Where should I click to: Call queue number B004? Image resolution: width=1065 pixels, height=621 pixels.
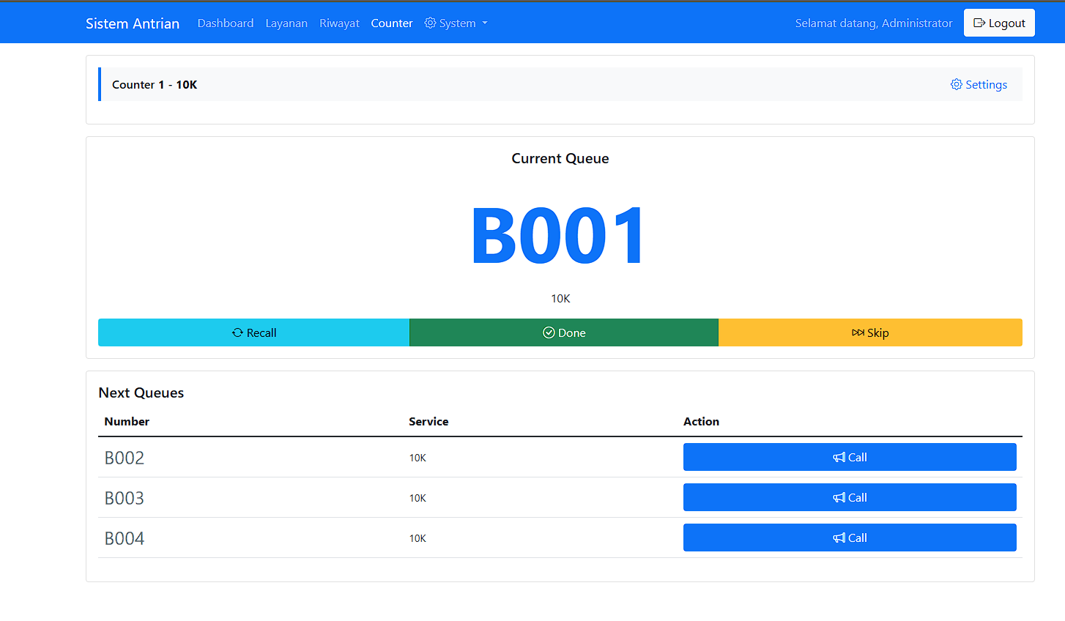(850, 538)
